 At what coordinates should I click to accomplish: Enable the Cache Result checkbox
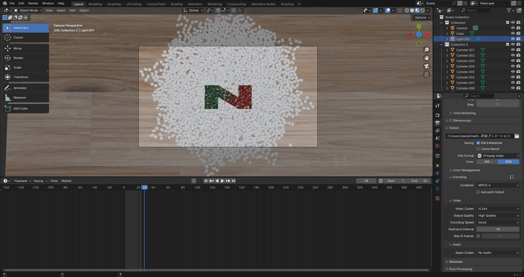pyautogui.click(x=478, y=149)
